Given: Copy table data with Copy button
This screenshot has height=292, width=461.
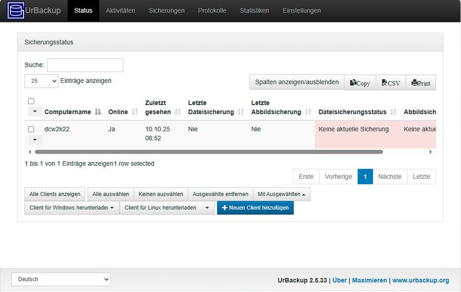Looking at the screenshot, I should click(x=360, y=83).
